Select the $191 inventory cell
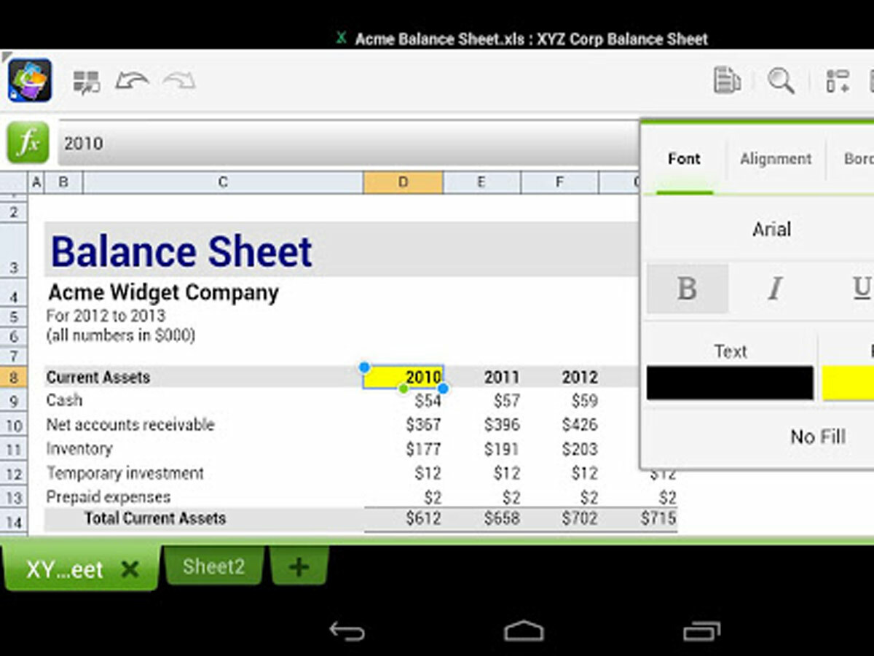 (501, 449)
